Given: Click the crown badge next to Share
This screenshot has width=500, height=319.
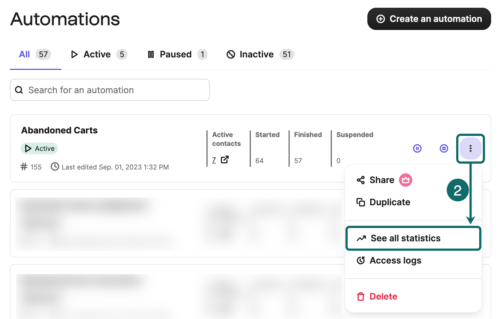Looking at the screenshot, I should point(405,180).
